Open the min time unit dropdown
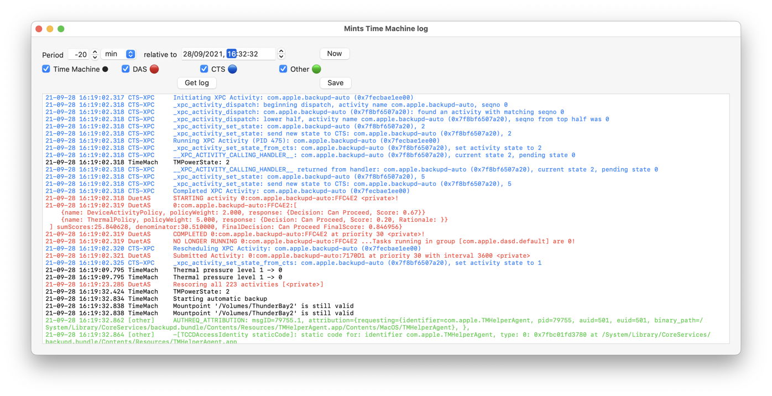772x396 pixels. [120, 54]
